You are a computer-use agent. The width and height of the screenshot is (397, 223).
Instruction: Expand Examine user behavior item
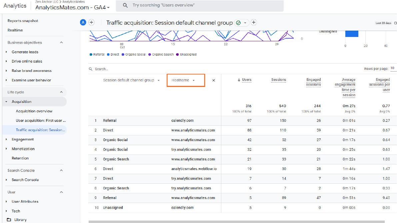(x=6, y=80)
